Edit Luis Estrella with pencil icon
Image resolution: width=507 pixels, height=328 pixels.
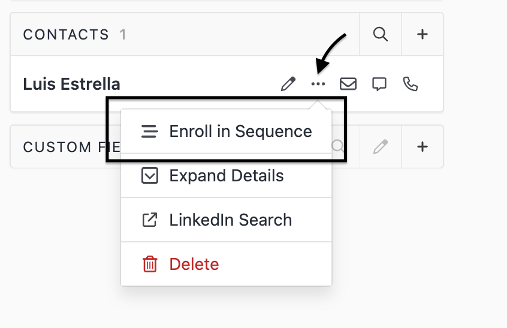[x=288, y=84]
